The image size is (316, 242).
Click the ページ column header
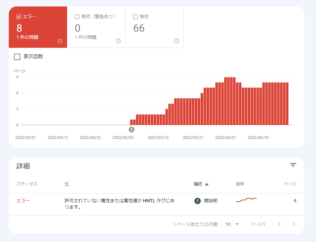[x=290, y=184]
